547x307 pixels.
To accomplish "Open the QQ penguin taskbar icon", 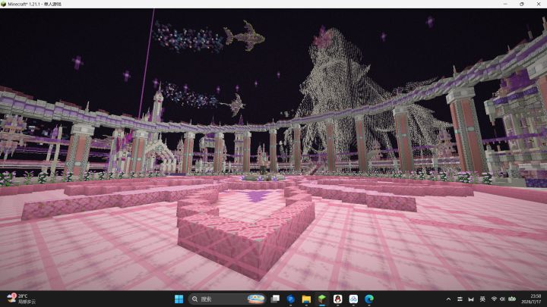I will click(337, 299).
